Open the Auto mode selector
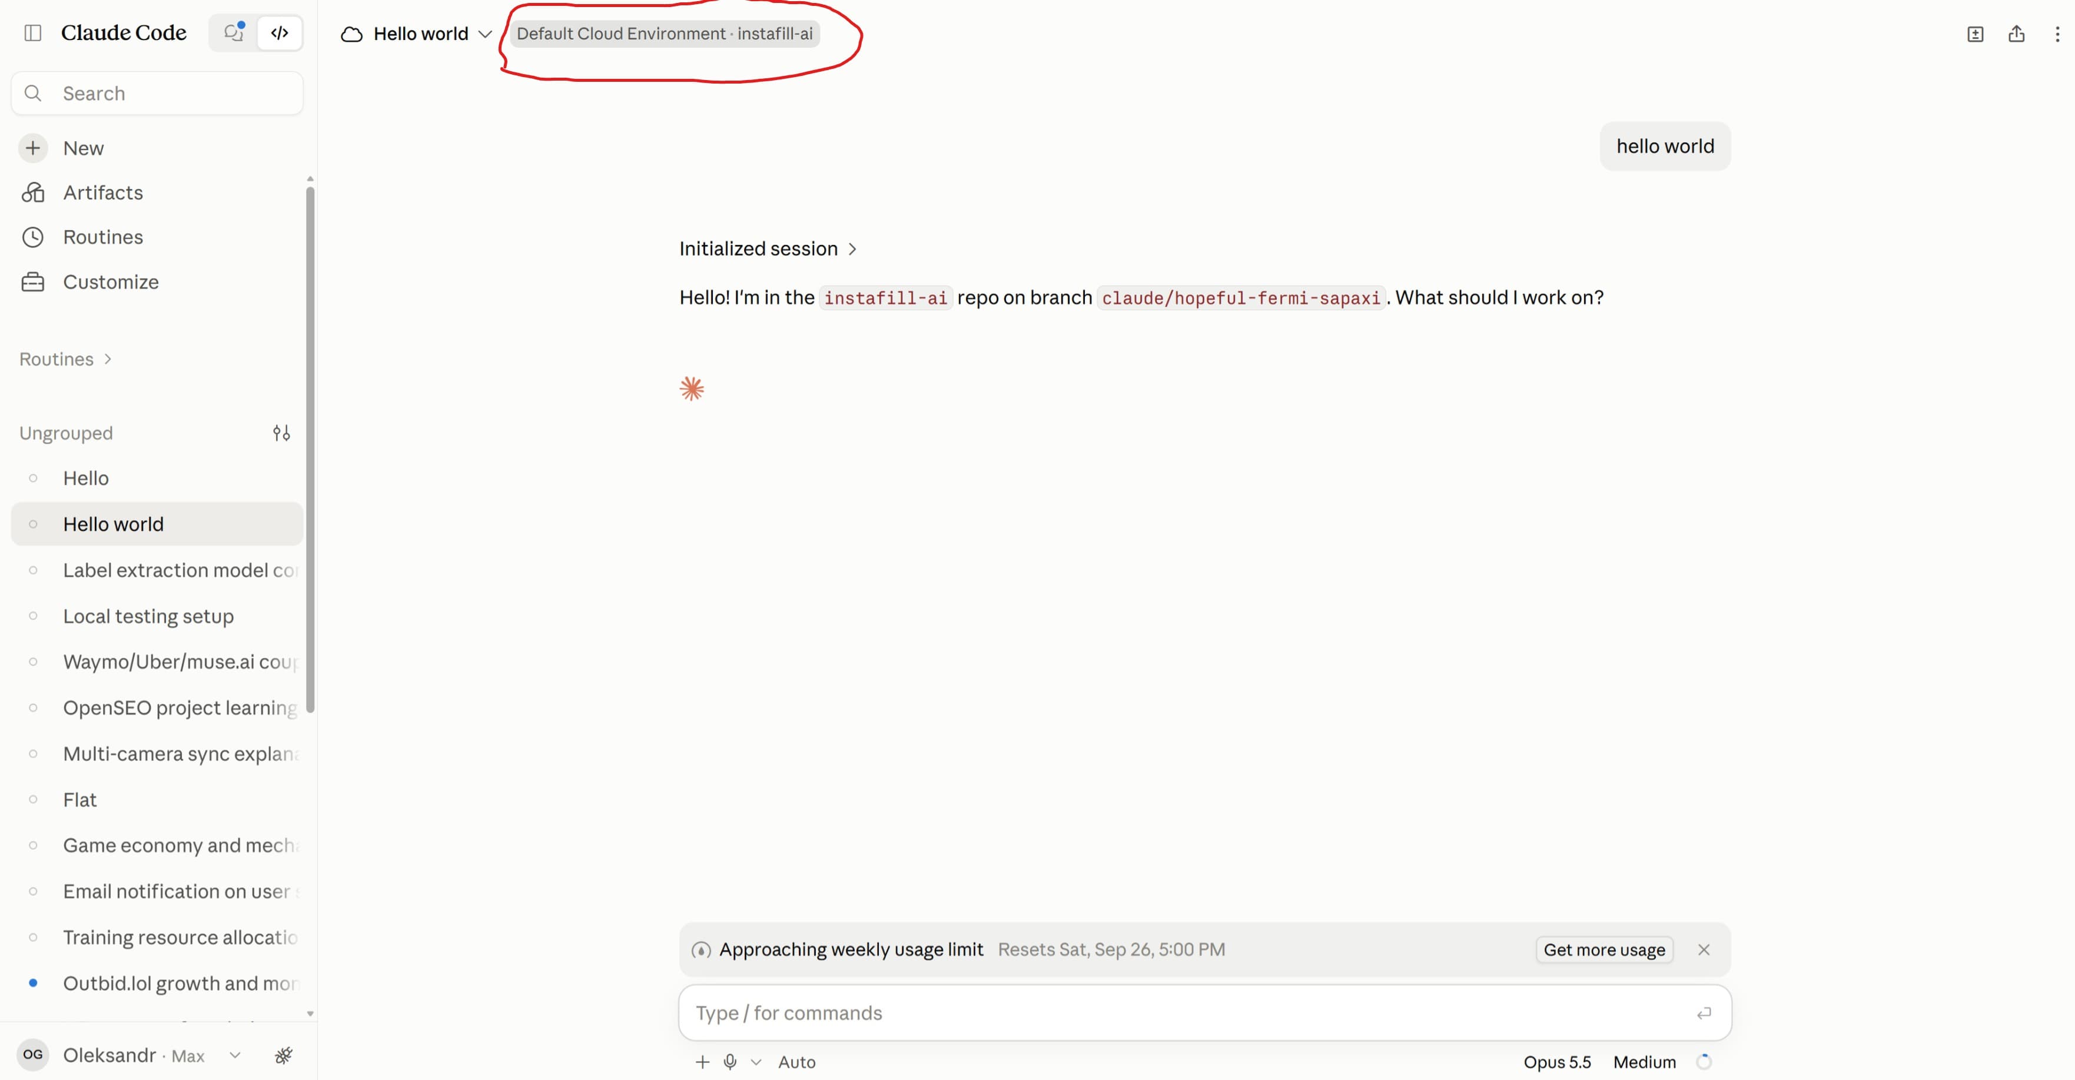 click(x=796, y=1062)
